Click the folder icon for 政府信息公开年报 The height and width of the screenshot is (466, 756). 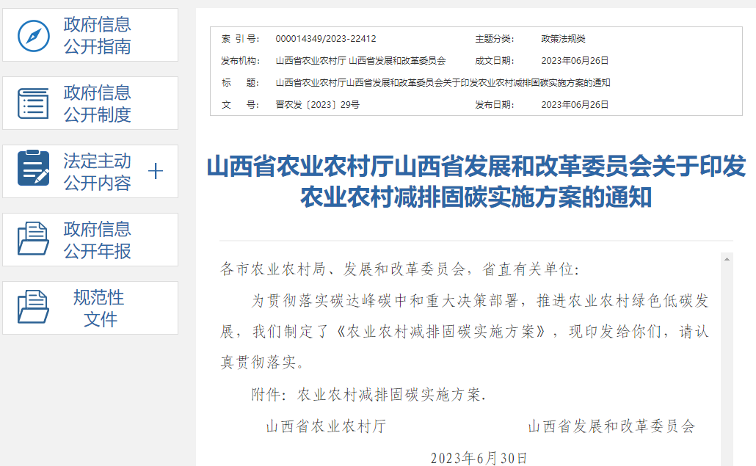pyautogui.click(x=33, y=240)
